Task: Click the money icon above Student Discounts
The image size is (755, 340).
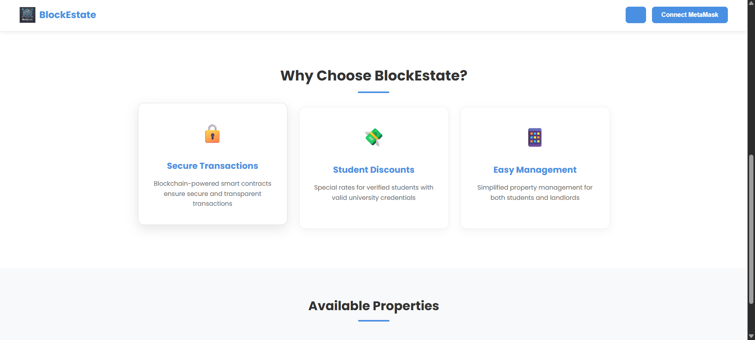Action: click(374, 137)
